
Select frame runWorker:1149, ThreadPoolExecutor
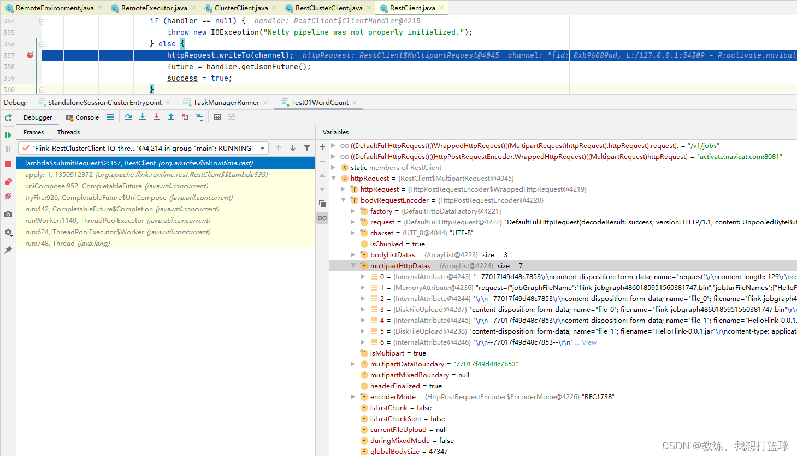click(x=166, y=220)
